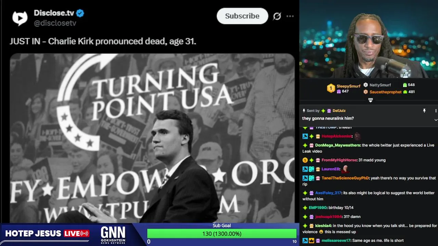The image size is (438, 246).
Task: Click the gold number-one badge beside SleepySmurf
Action: click(331, 88)
